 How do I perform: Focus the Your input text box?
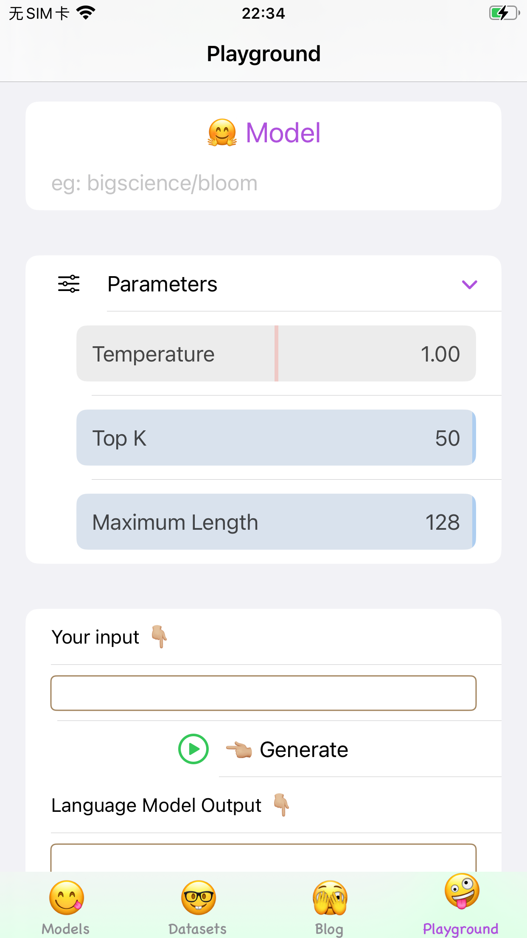pyautogui.click(x=263, y=693)
